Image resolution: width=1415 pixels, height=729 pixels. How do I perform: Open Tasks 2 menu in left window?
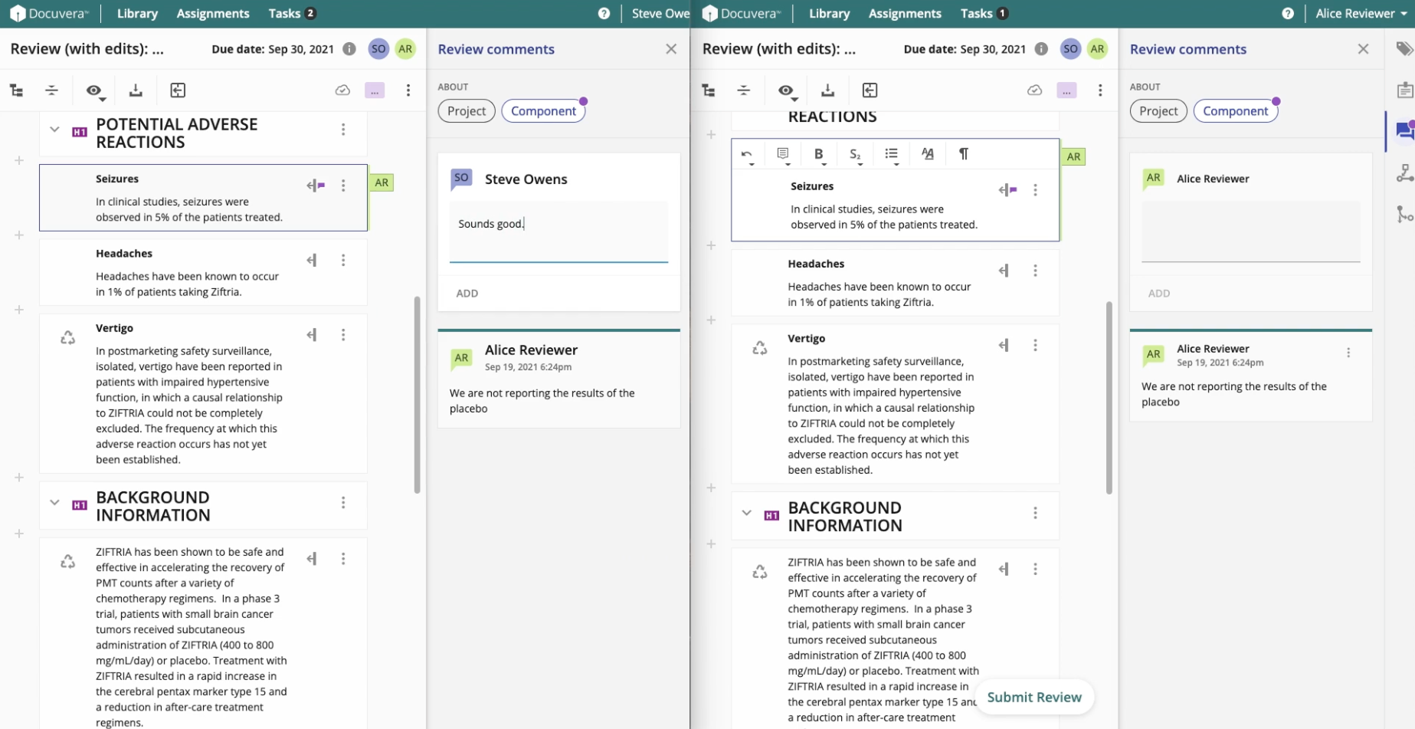tap(292, 13)
